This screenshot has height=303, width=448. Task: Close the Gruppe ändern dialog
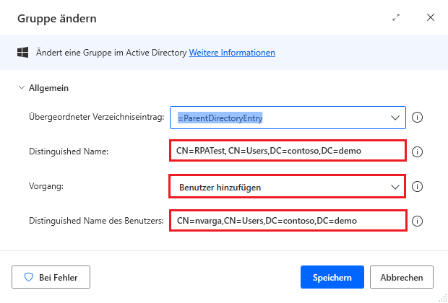coord(430,17)
